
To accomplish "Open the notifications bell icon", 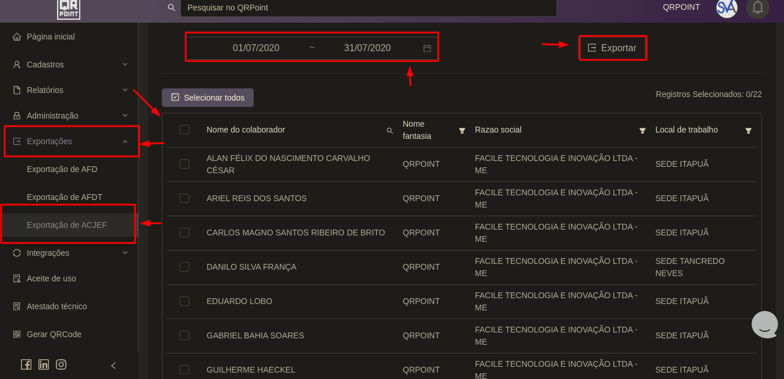I will (757, 8).
